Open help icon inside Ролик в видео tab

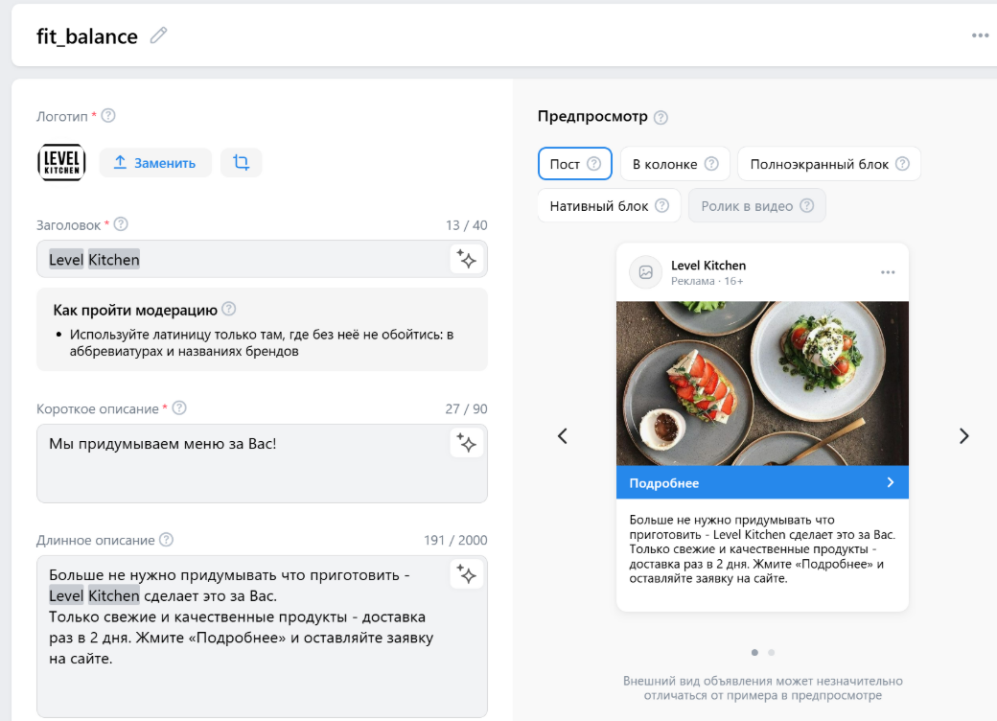click(807, 206)
